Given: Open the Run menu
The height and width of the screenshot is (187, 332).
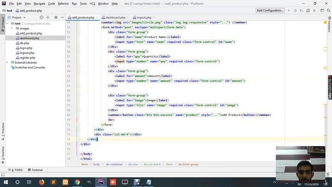Looking at the screenshot, I should coord(74,4).
